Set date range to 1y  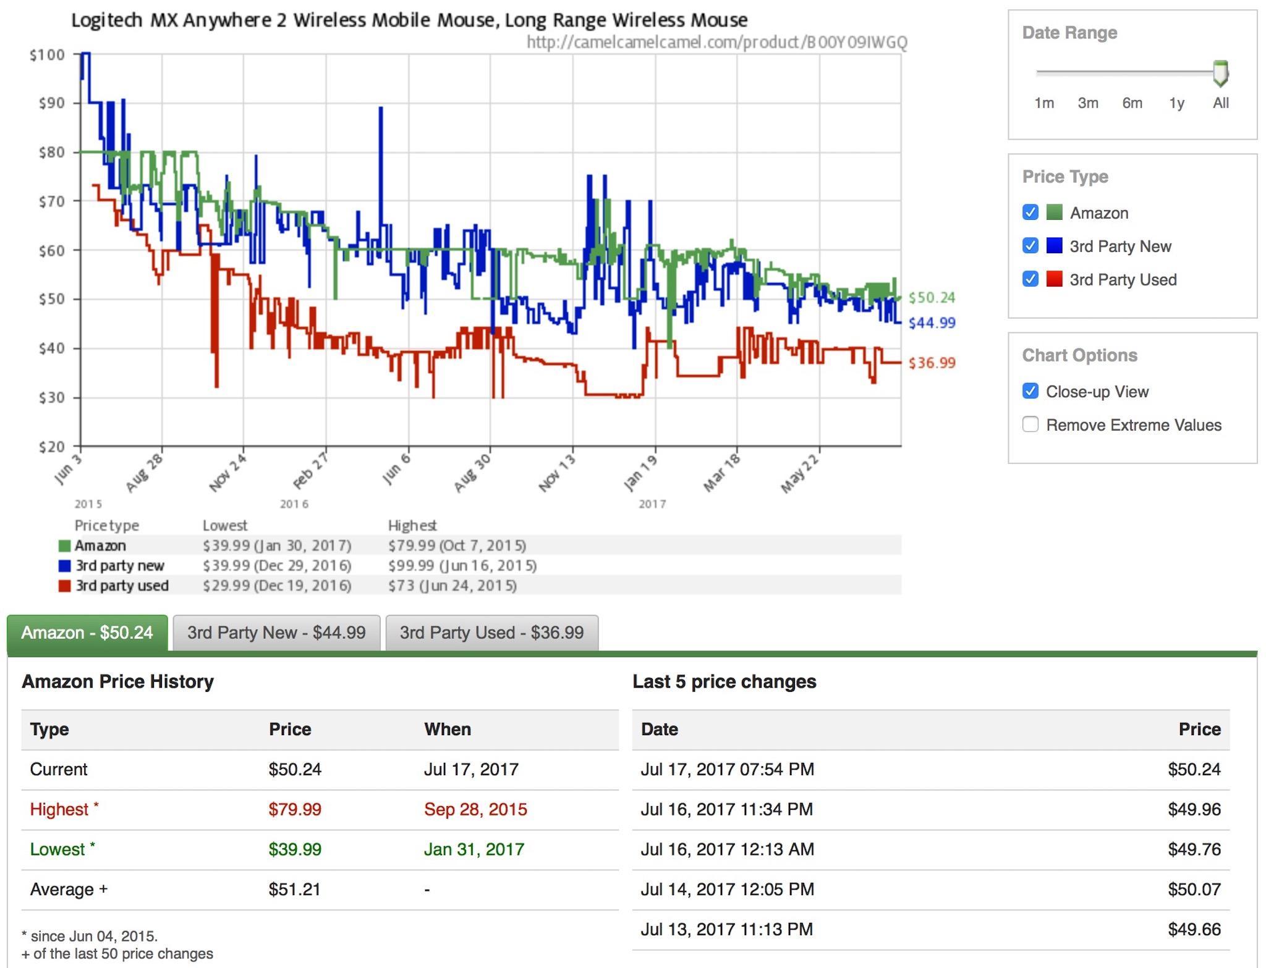coord(1176,103)
